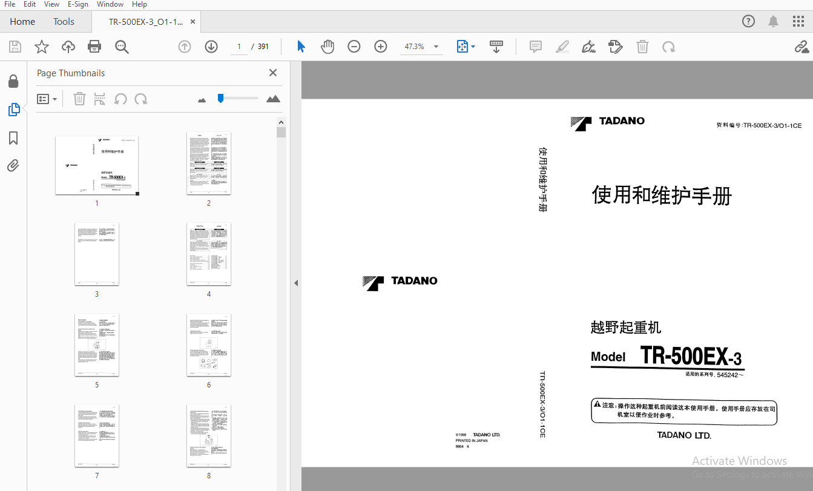Select the highlight text tool

[x=562, y=47]
